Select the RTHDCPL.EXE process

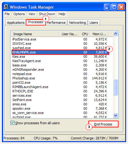point(60,91)
